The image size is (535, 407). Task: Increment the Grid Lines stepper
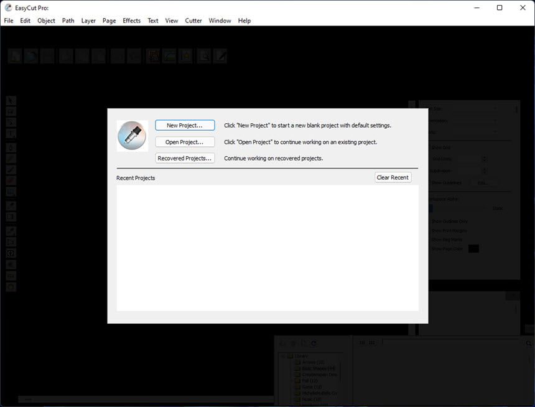point(485,157)
